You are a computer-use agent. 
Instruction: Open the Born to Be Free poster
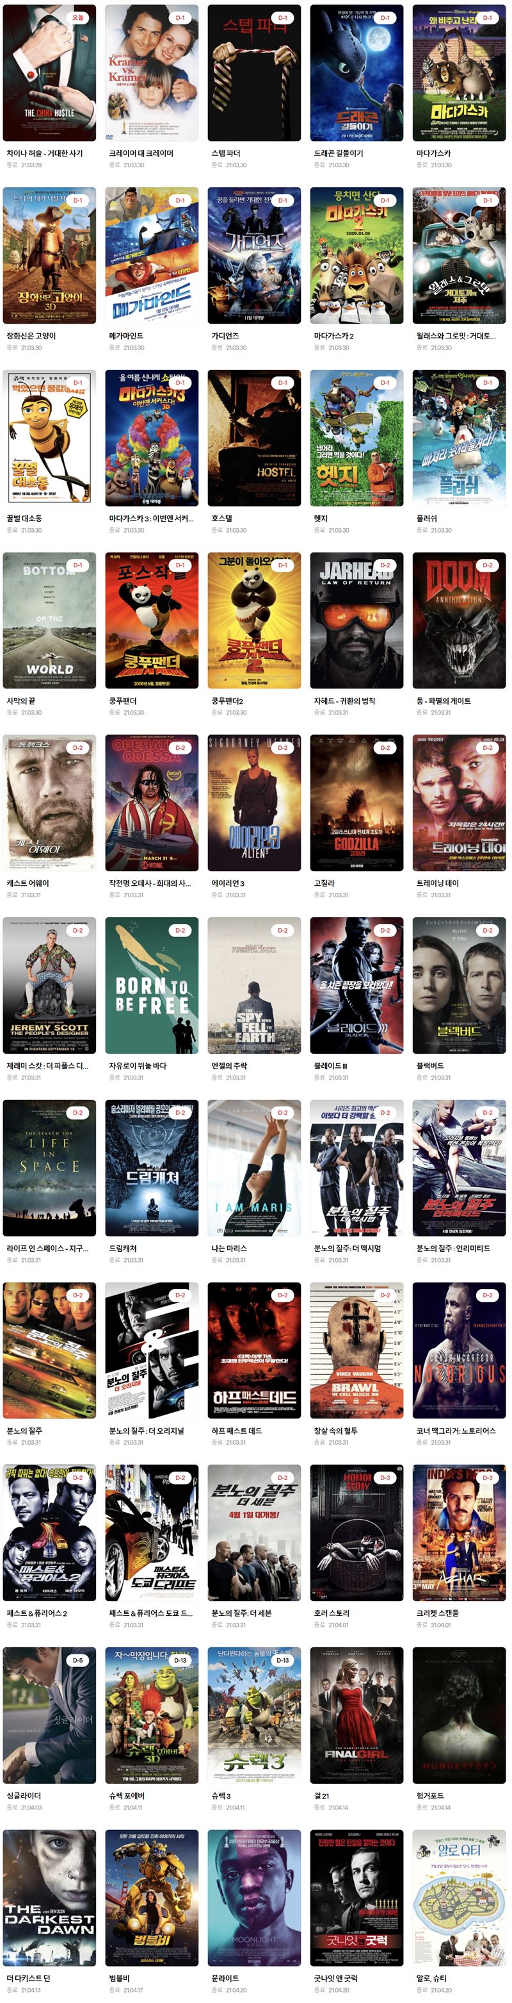point(152,985)
